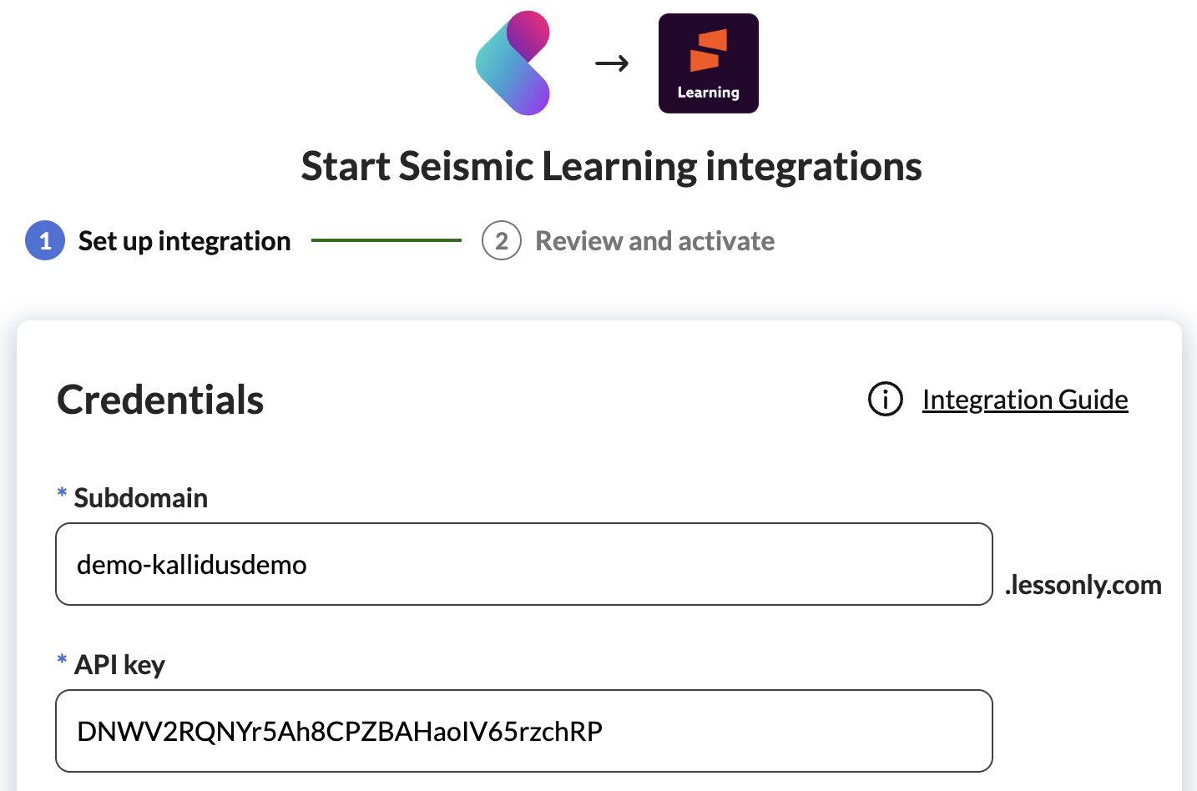Switch to the Set up integration step
The width and height of the screenshot is (1197, 791).
point(184,240)
